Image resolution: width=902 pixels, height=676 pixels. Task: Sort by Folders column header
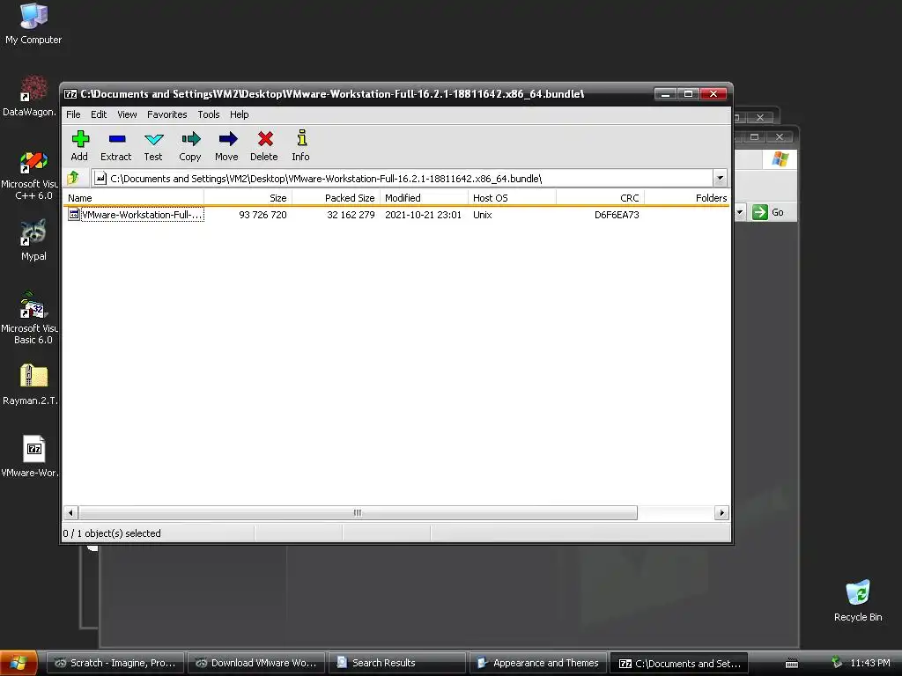pyautogui.click(x=687, y=198)
